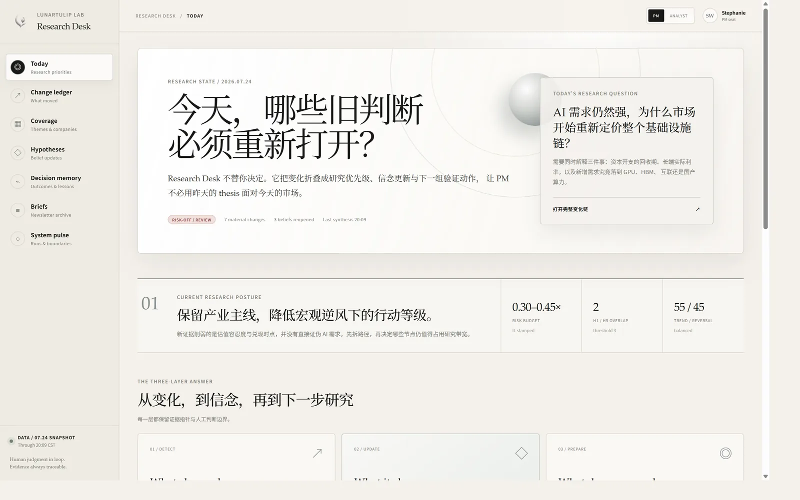The image size is (800, 500).
Task: Click the LunarTulip Lab tulip logo
Action: point(20,21)
